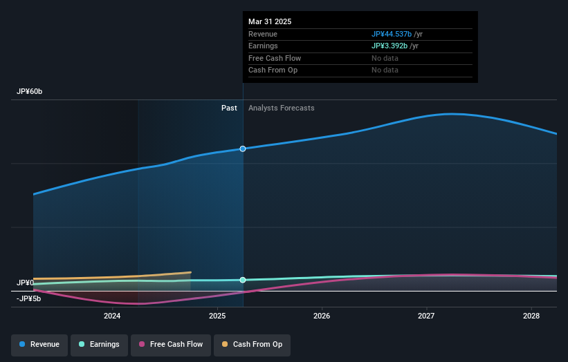Click the Analysts Forecasts label

282,108
